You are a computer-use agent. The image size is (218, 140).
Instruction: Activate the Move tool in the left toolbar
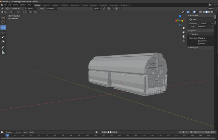tap(3, 28)
